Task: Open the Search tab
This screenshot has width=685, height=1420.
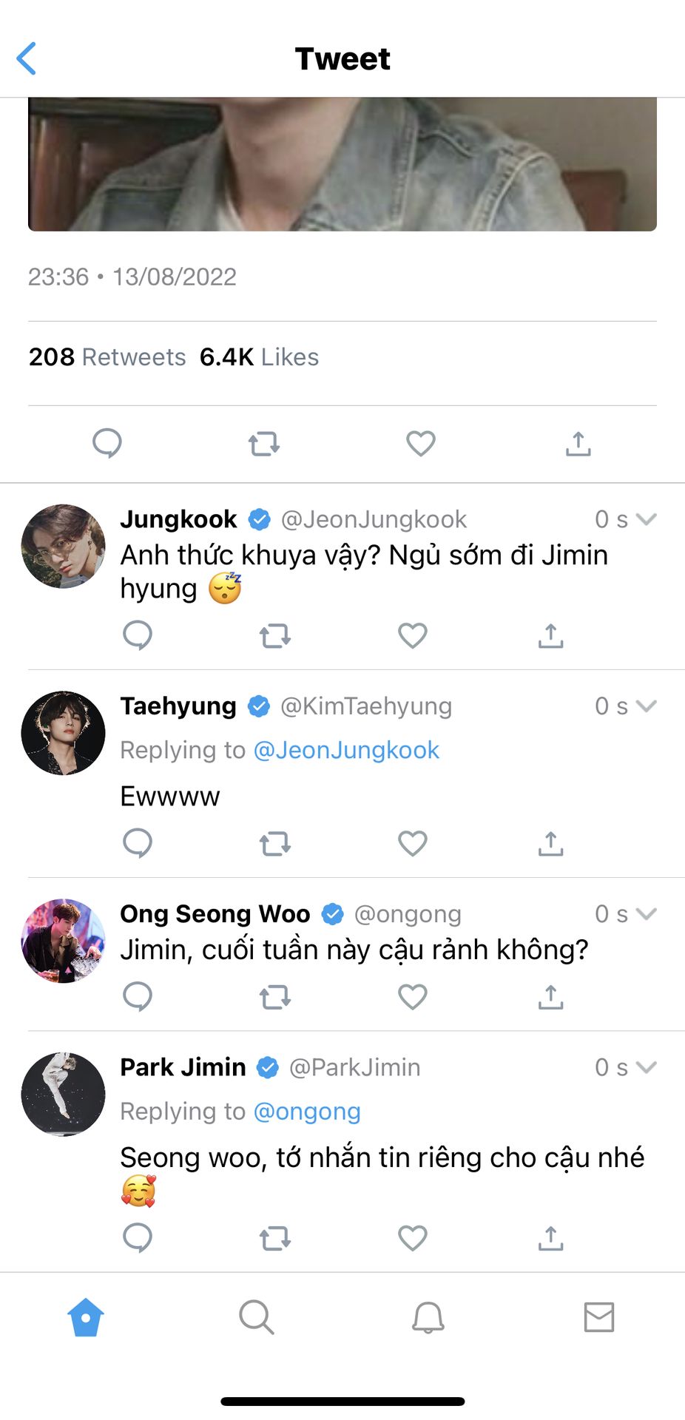Action: coord(257,1317)
